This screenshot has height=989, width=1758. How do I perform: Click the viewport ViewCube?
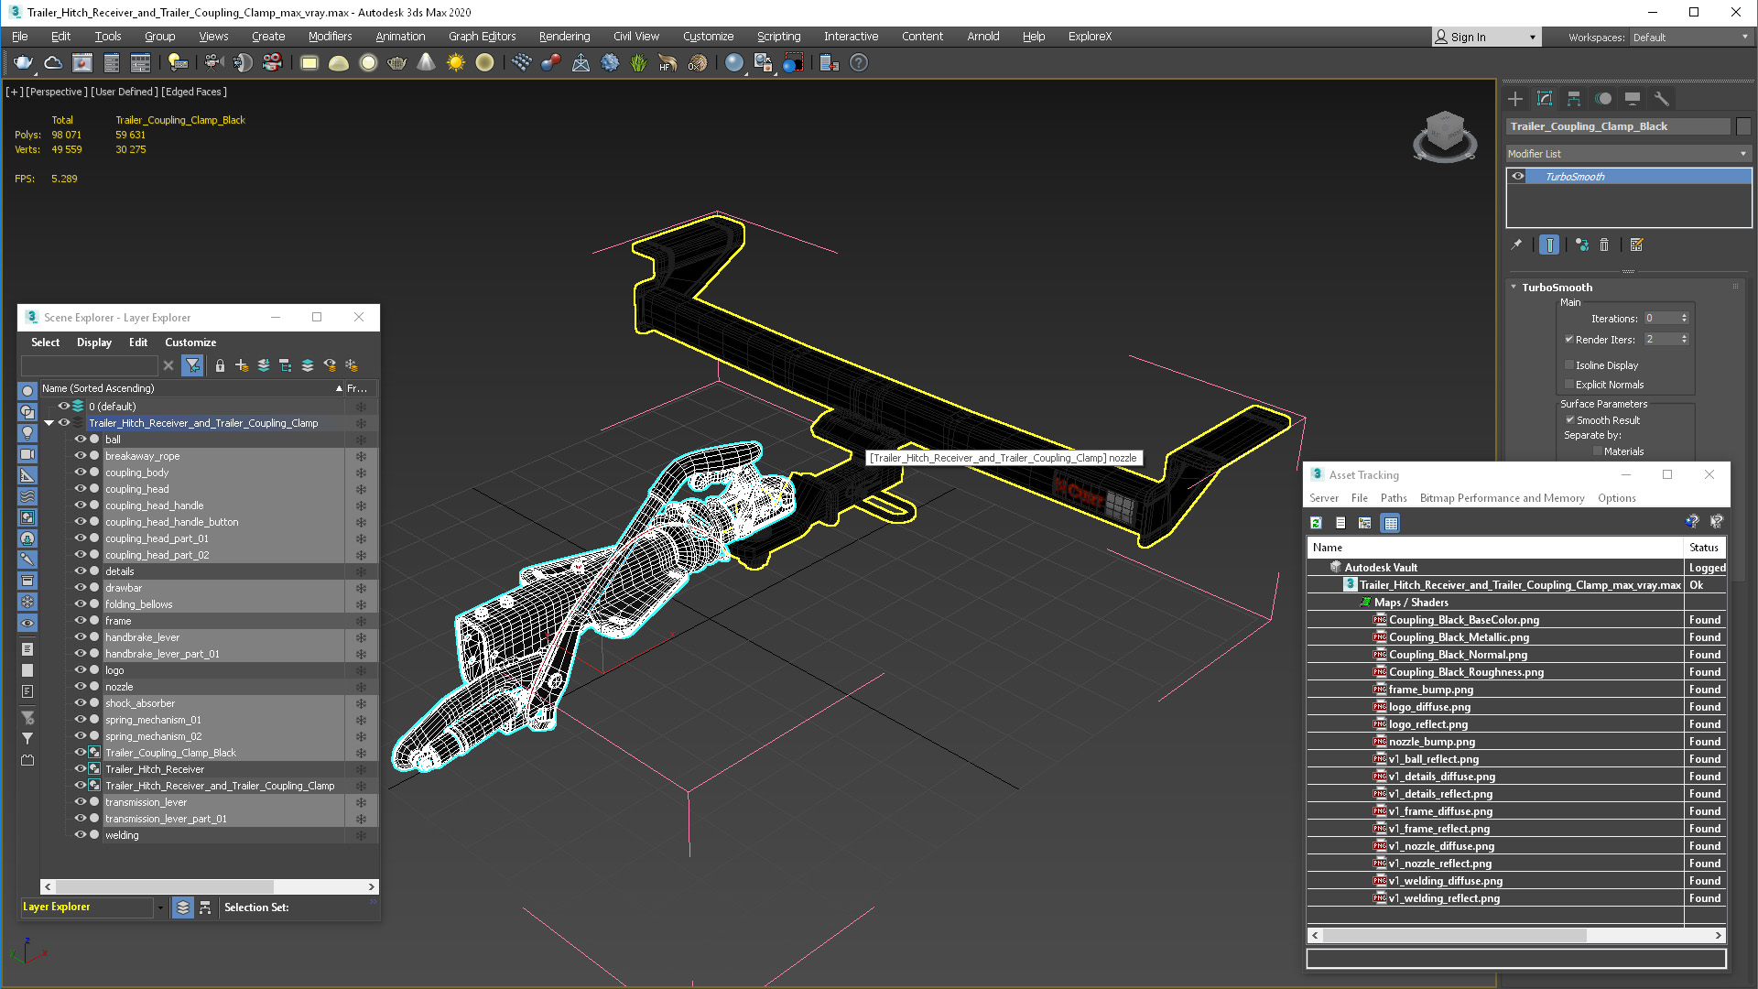tap(1445, 136)
